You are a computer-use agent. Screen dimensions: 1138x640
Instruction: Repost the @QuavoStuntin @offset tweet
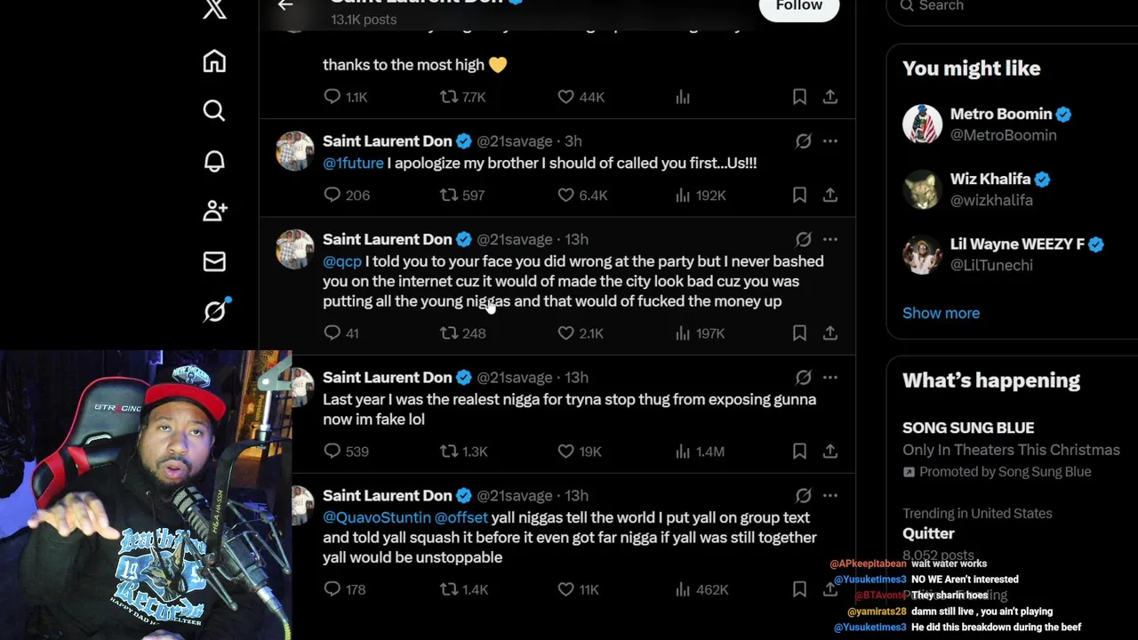[x=449, y=588]
